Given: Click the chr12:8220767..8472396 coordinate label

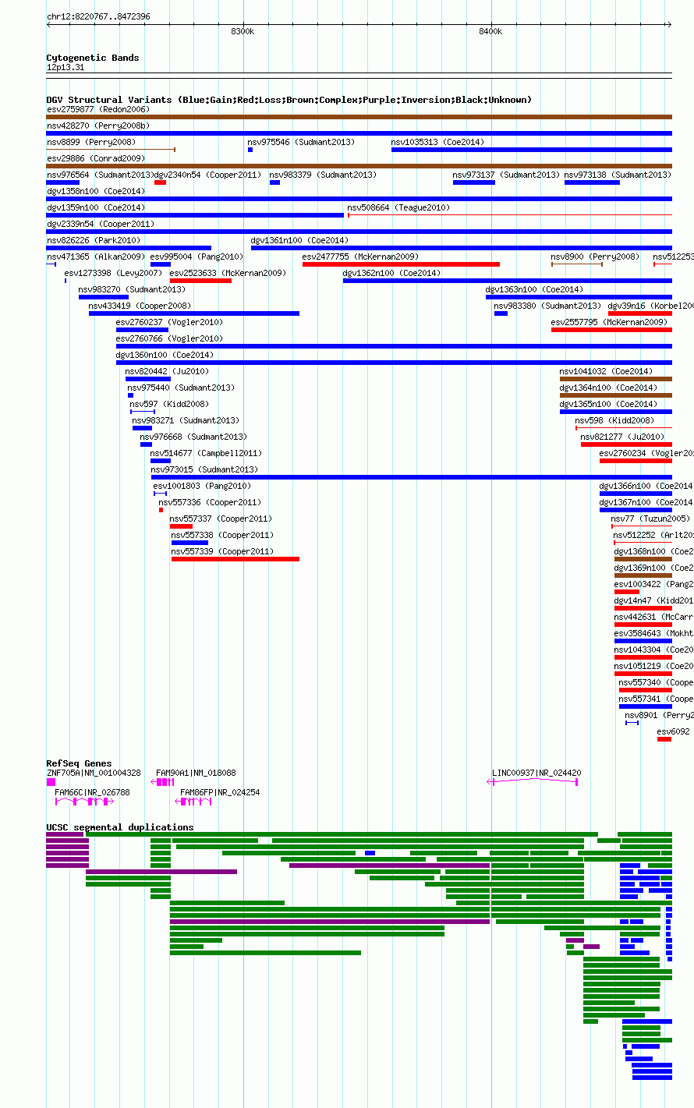Looking at the screenshot, I should 98,16.
